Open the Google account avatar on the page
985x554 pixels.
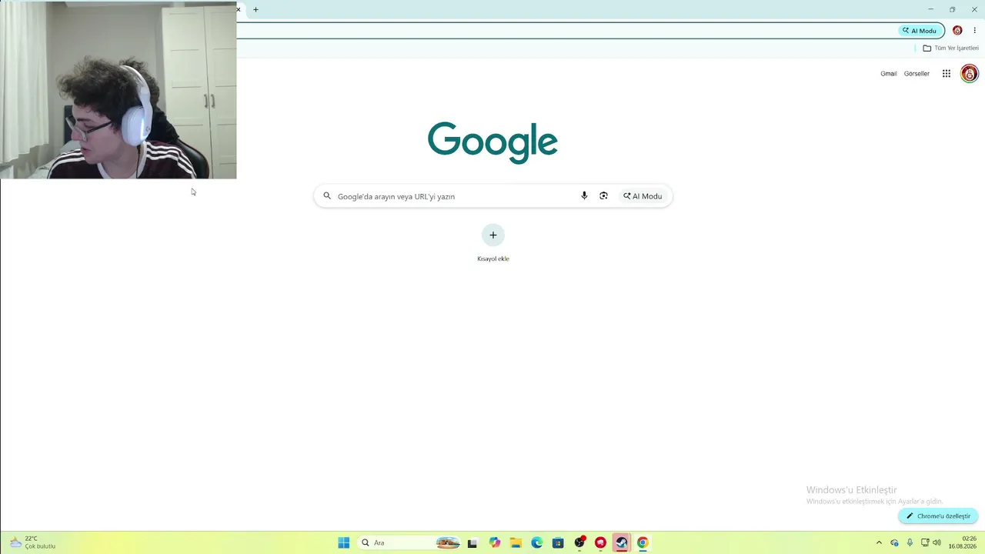[x=970, y=74]
